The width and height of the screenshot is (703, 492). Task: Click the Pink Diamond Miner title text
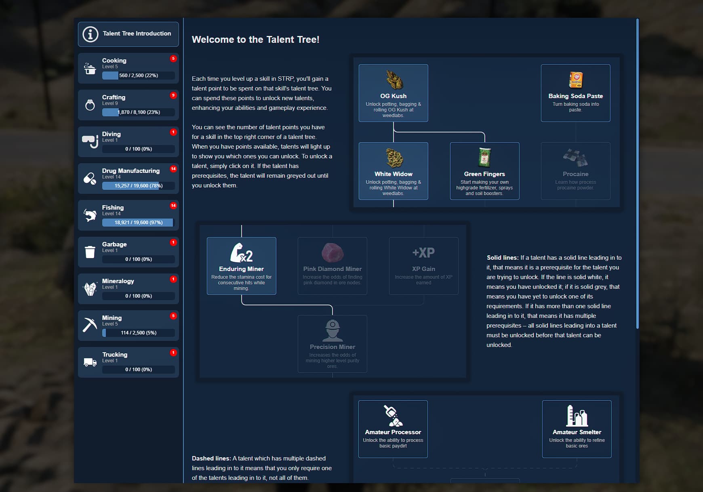pyautogui.click(x=333, y=269)
